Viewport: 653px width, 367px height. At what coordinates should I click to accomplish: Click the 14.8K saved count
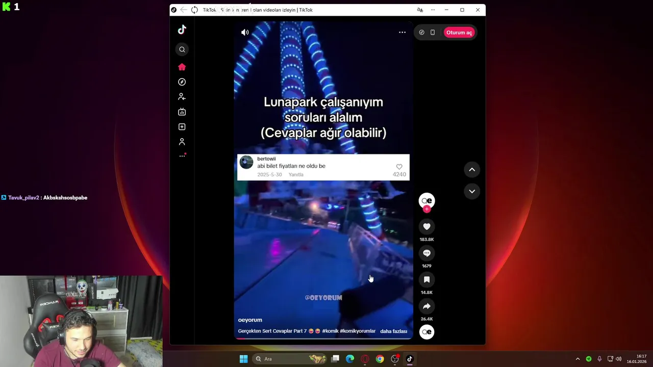click(x=427, y=293)
